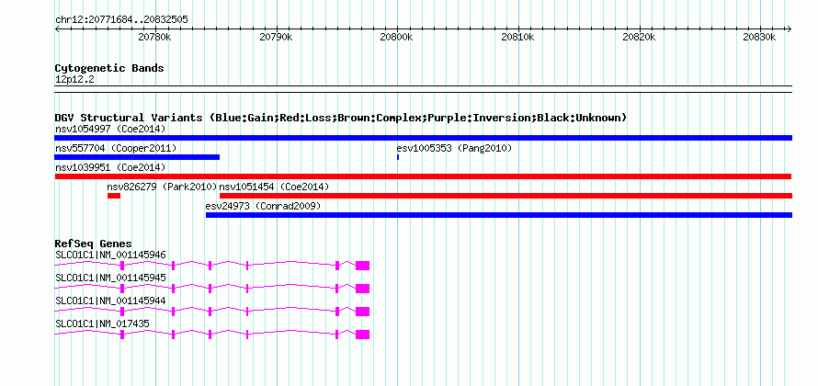The width and height of the screenshot is (818, 386).
Task: Click the SLCO1C1|NM_017435 transcript label
Action: click(x=102, y=324)
